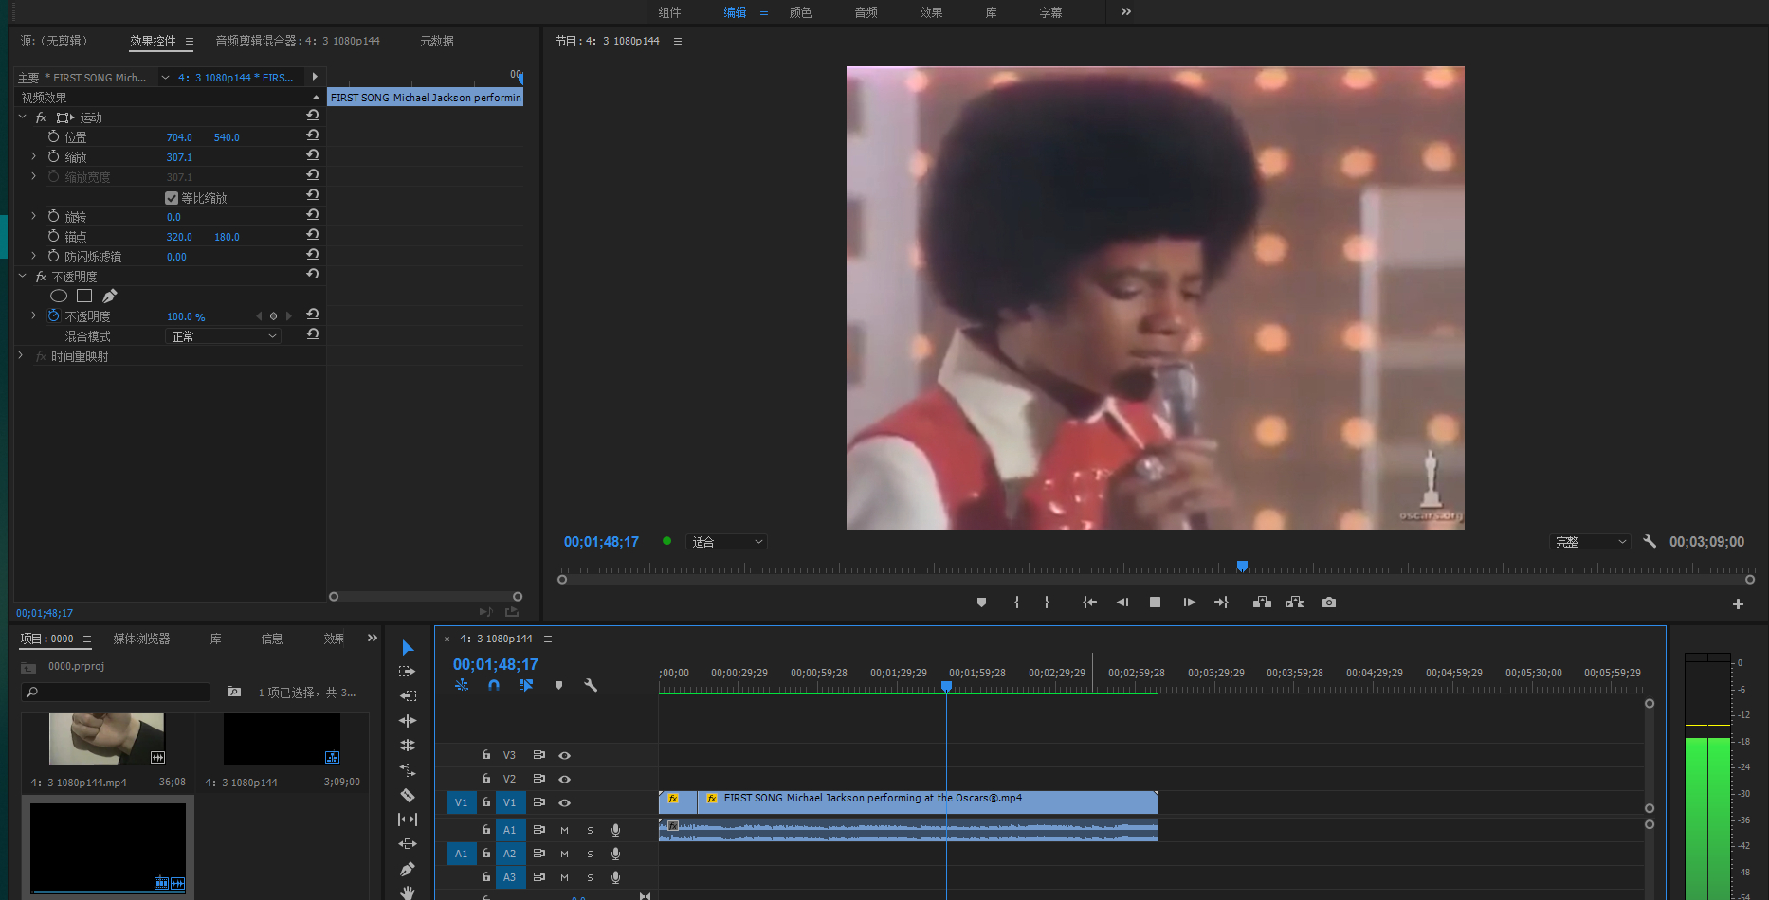Switch to the 颜色 workspace tab
Screen dimensions: 1769x900
(800, 12)
